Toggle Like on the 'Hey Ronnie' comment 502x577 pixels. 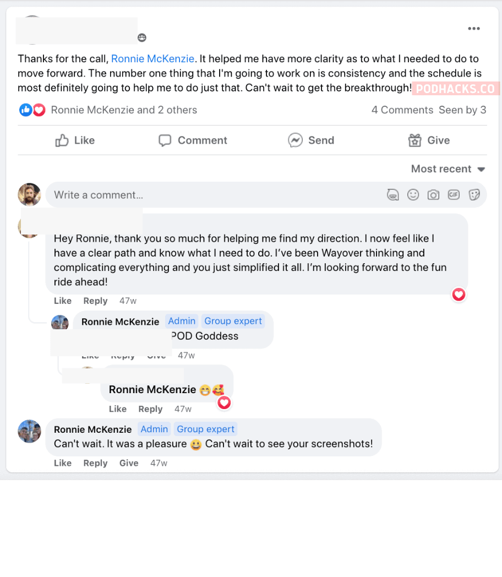[63, 301]
